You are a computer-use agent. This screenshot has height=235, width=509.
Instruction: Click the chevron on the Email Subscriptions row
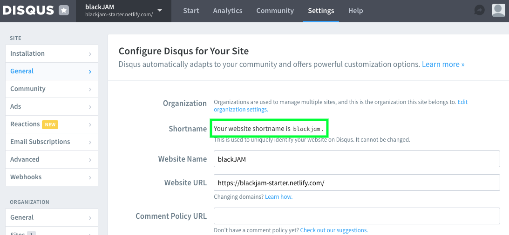90,143
